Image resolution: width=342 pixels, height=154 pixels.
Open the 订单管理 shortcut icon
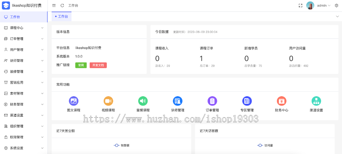pos(212,101)
